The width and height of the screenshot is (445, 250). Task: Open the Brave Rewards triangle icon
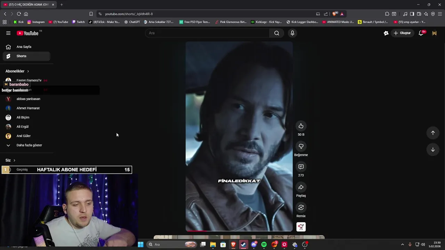pyautogui.click(x=342, y=14)
